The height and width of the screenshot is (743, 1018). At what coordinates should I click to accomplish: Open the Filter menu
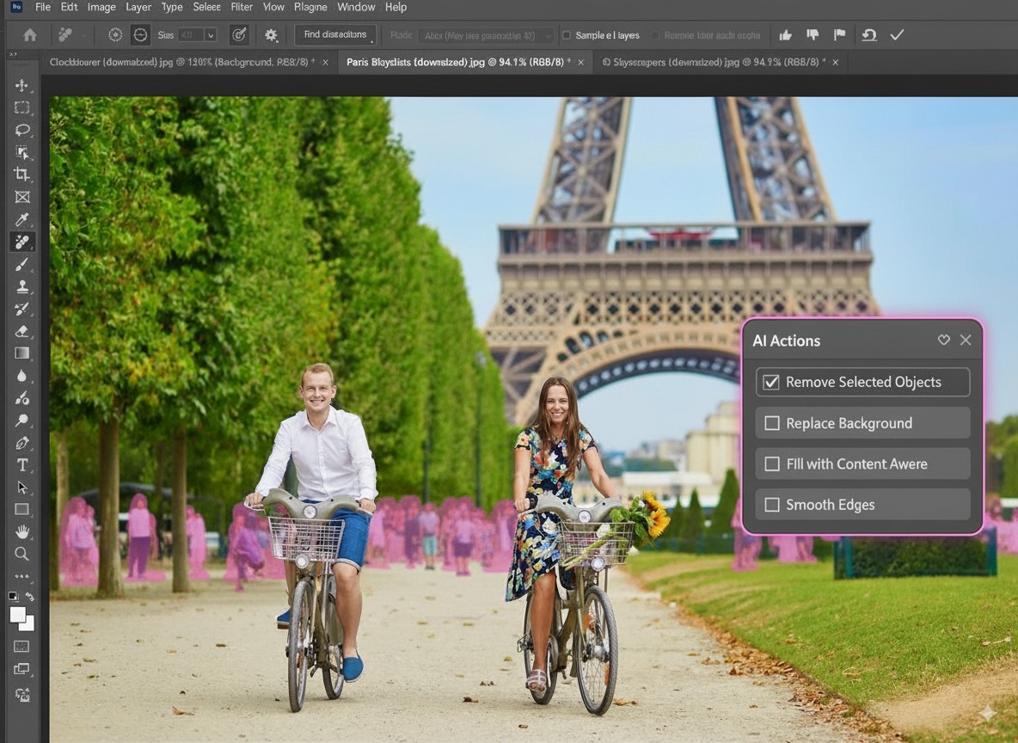[242, 7]
